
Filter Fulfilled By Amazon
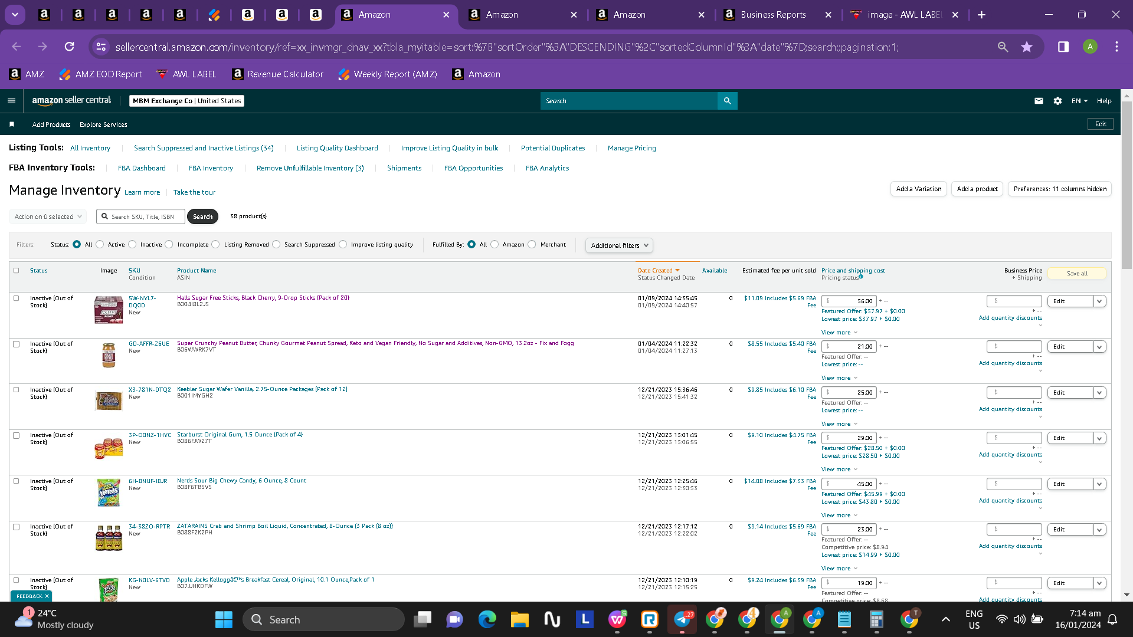point(495,244)
